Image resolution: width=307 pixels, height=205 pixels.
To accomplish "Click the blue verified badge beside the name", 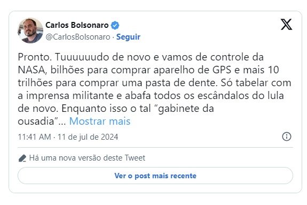I will tap(115, 25).
